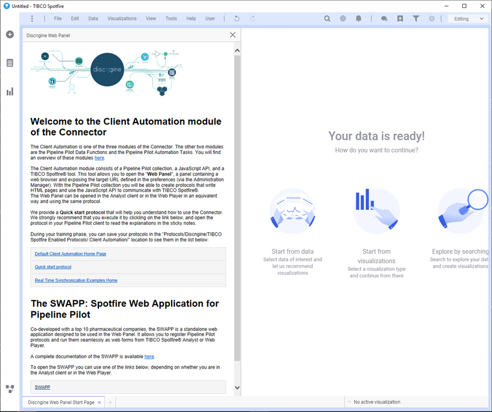
Task: Open the Data menu
Action: coord(93,18)
